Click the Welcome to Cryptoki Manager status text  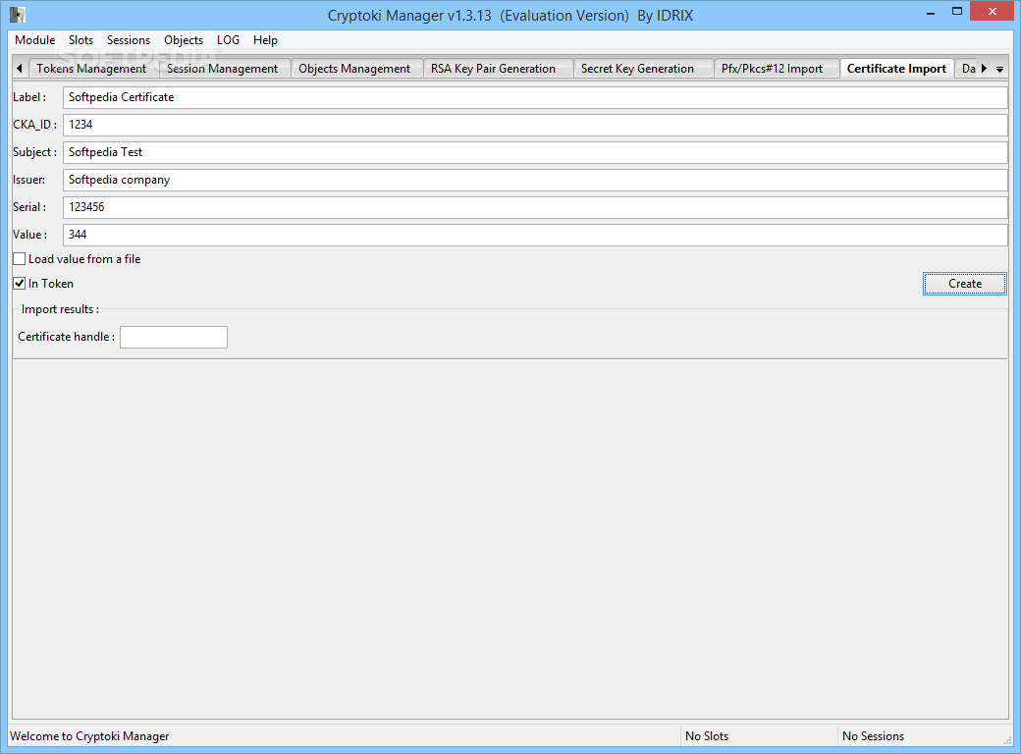click(90, 736)
